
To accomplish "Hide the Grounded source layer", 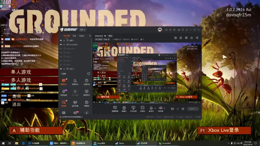I will pyautogui.click(x=61, y=44).
